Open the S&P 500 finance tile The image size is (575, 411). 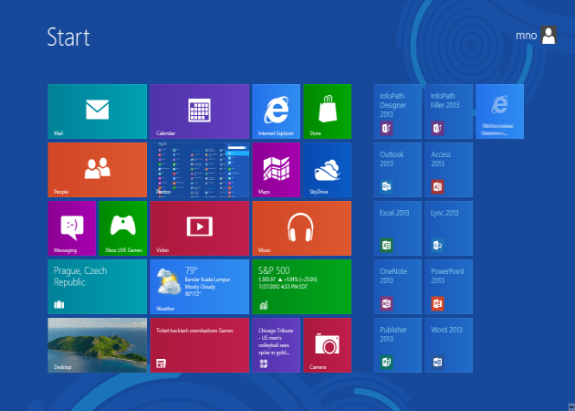tap(301, 286)
